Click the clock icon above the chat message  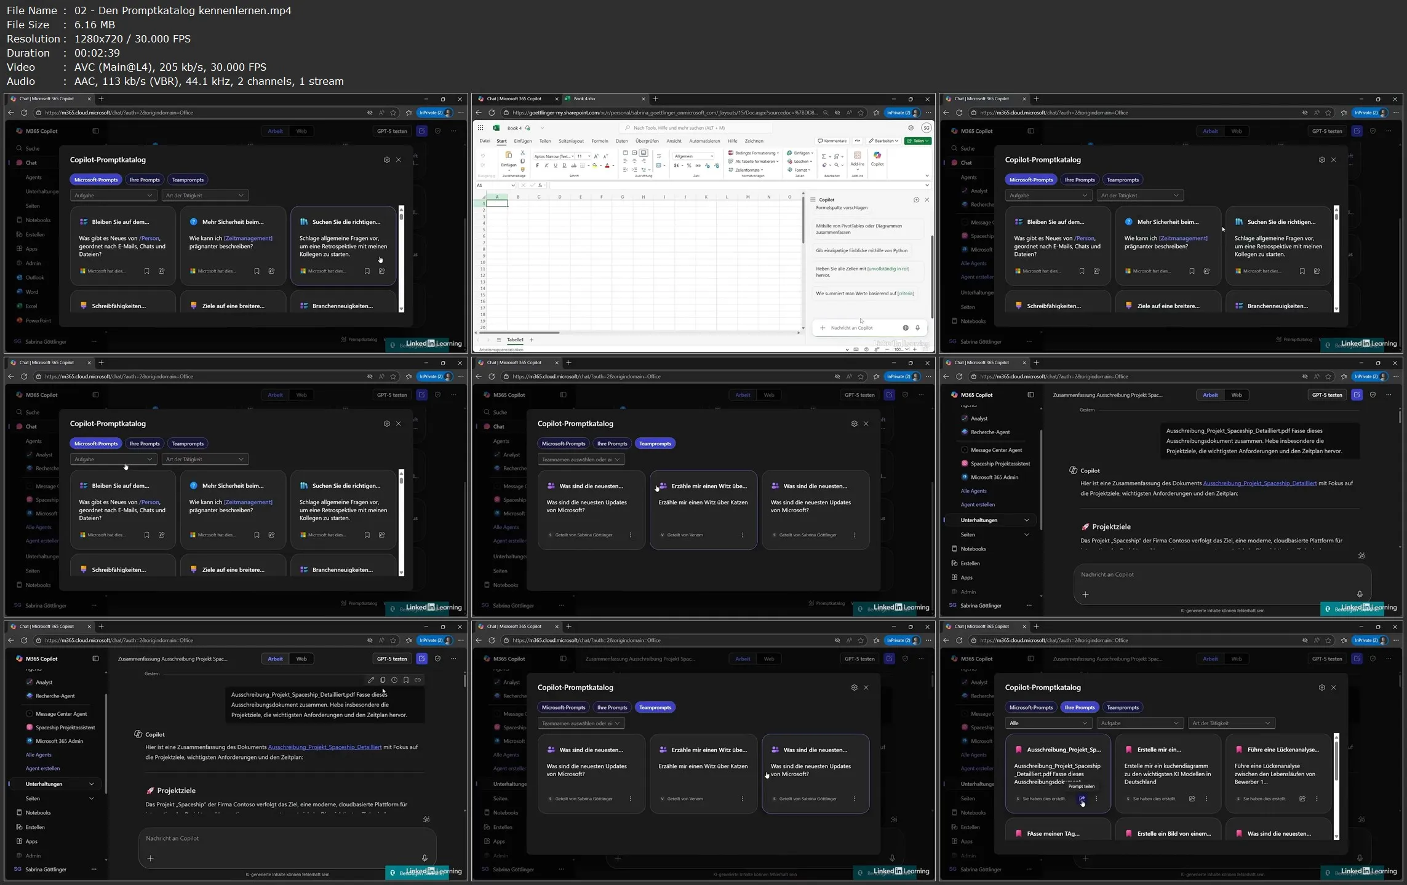tap(394, 680)
